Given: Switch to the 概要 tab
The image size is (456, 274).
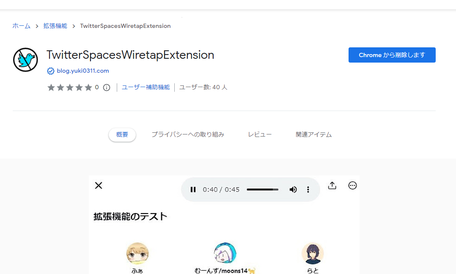Looking at the screenshot, I should (122, 134).
